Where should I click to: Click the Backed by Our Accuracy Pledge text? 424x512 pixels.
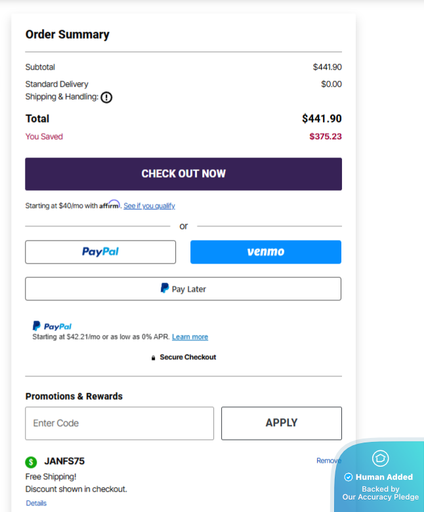tap(380, 493)
